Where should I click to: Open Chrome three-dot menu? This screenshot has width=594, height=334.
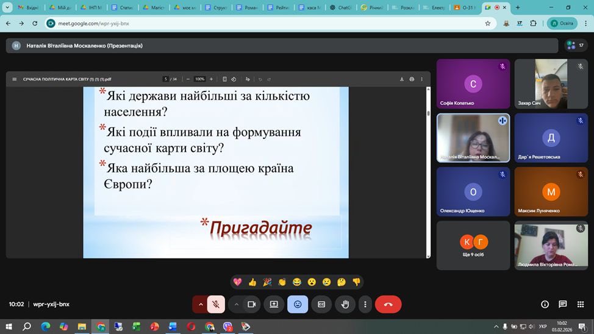[x=585, y=24]
